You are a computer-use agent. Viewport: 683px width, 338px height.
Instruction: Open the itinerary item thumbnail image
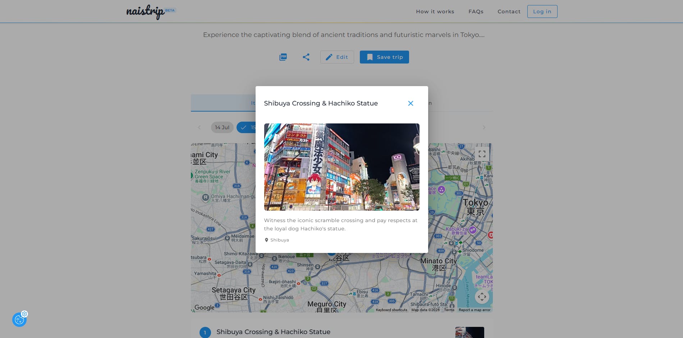tap(469, 333)
